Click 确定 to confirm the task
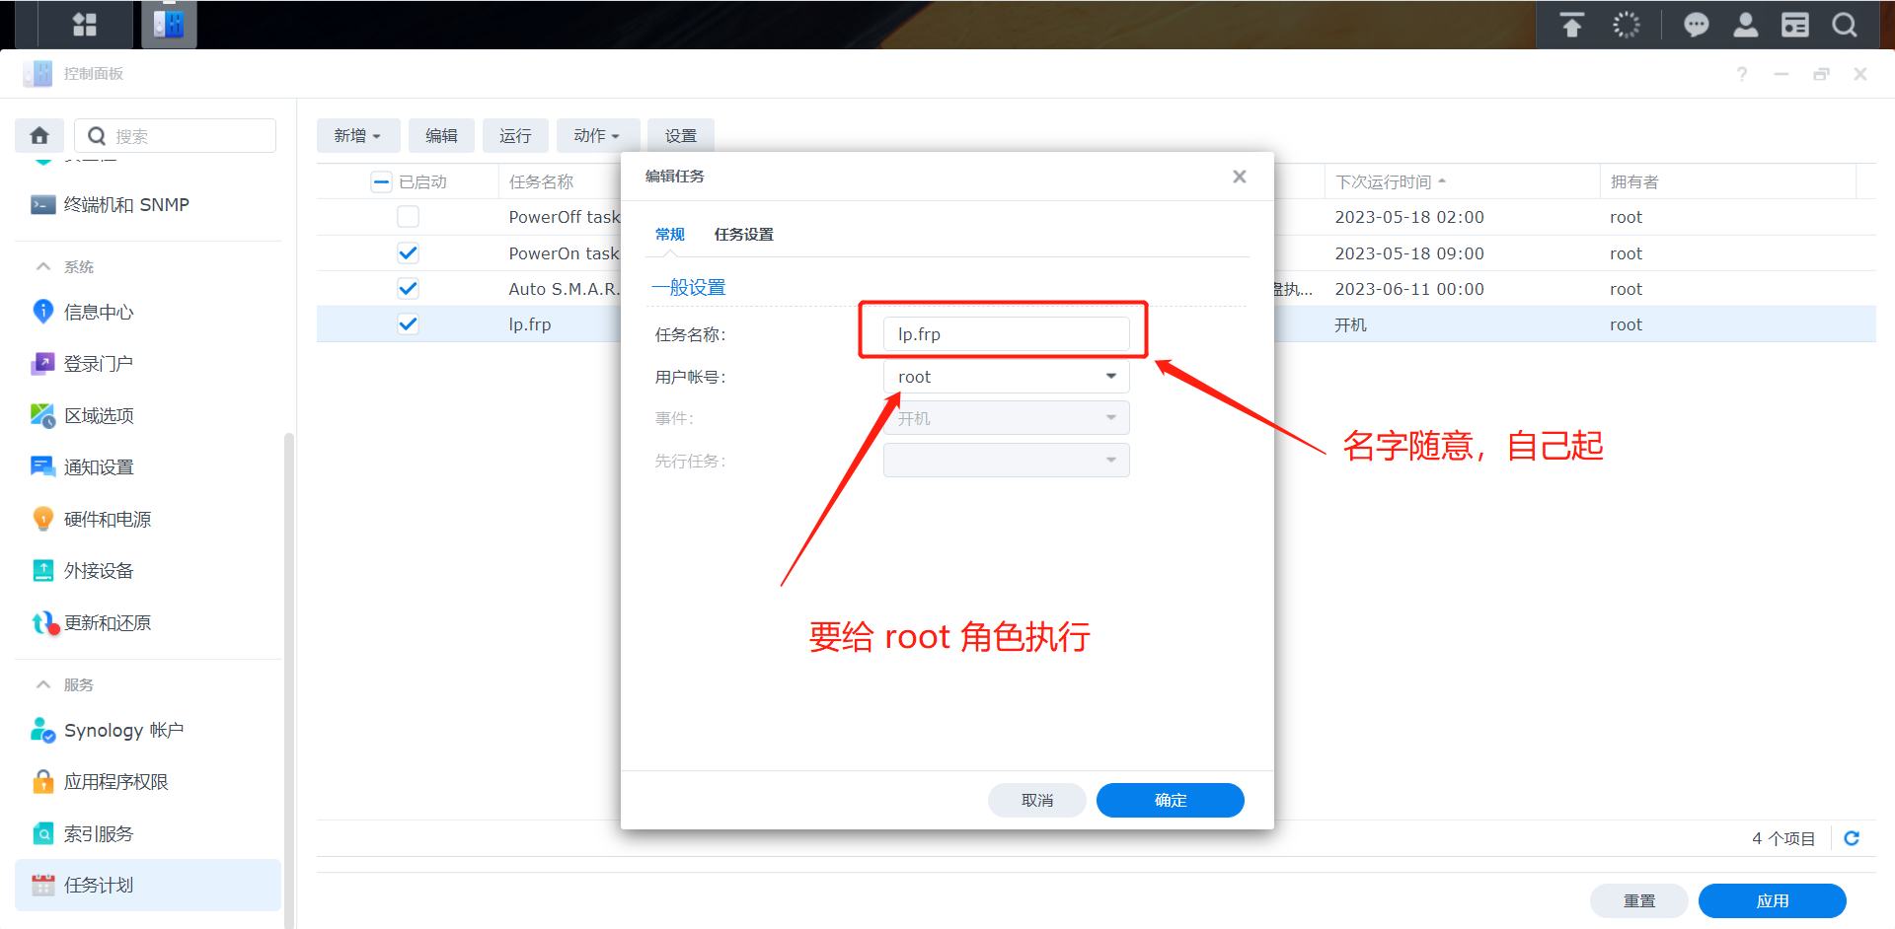The height and width of the screenshot is (929, 1895). pyautogui.click(x=1171, y=800)
